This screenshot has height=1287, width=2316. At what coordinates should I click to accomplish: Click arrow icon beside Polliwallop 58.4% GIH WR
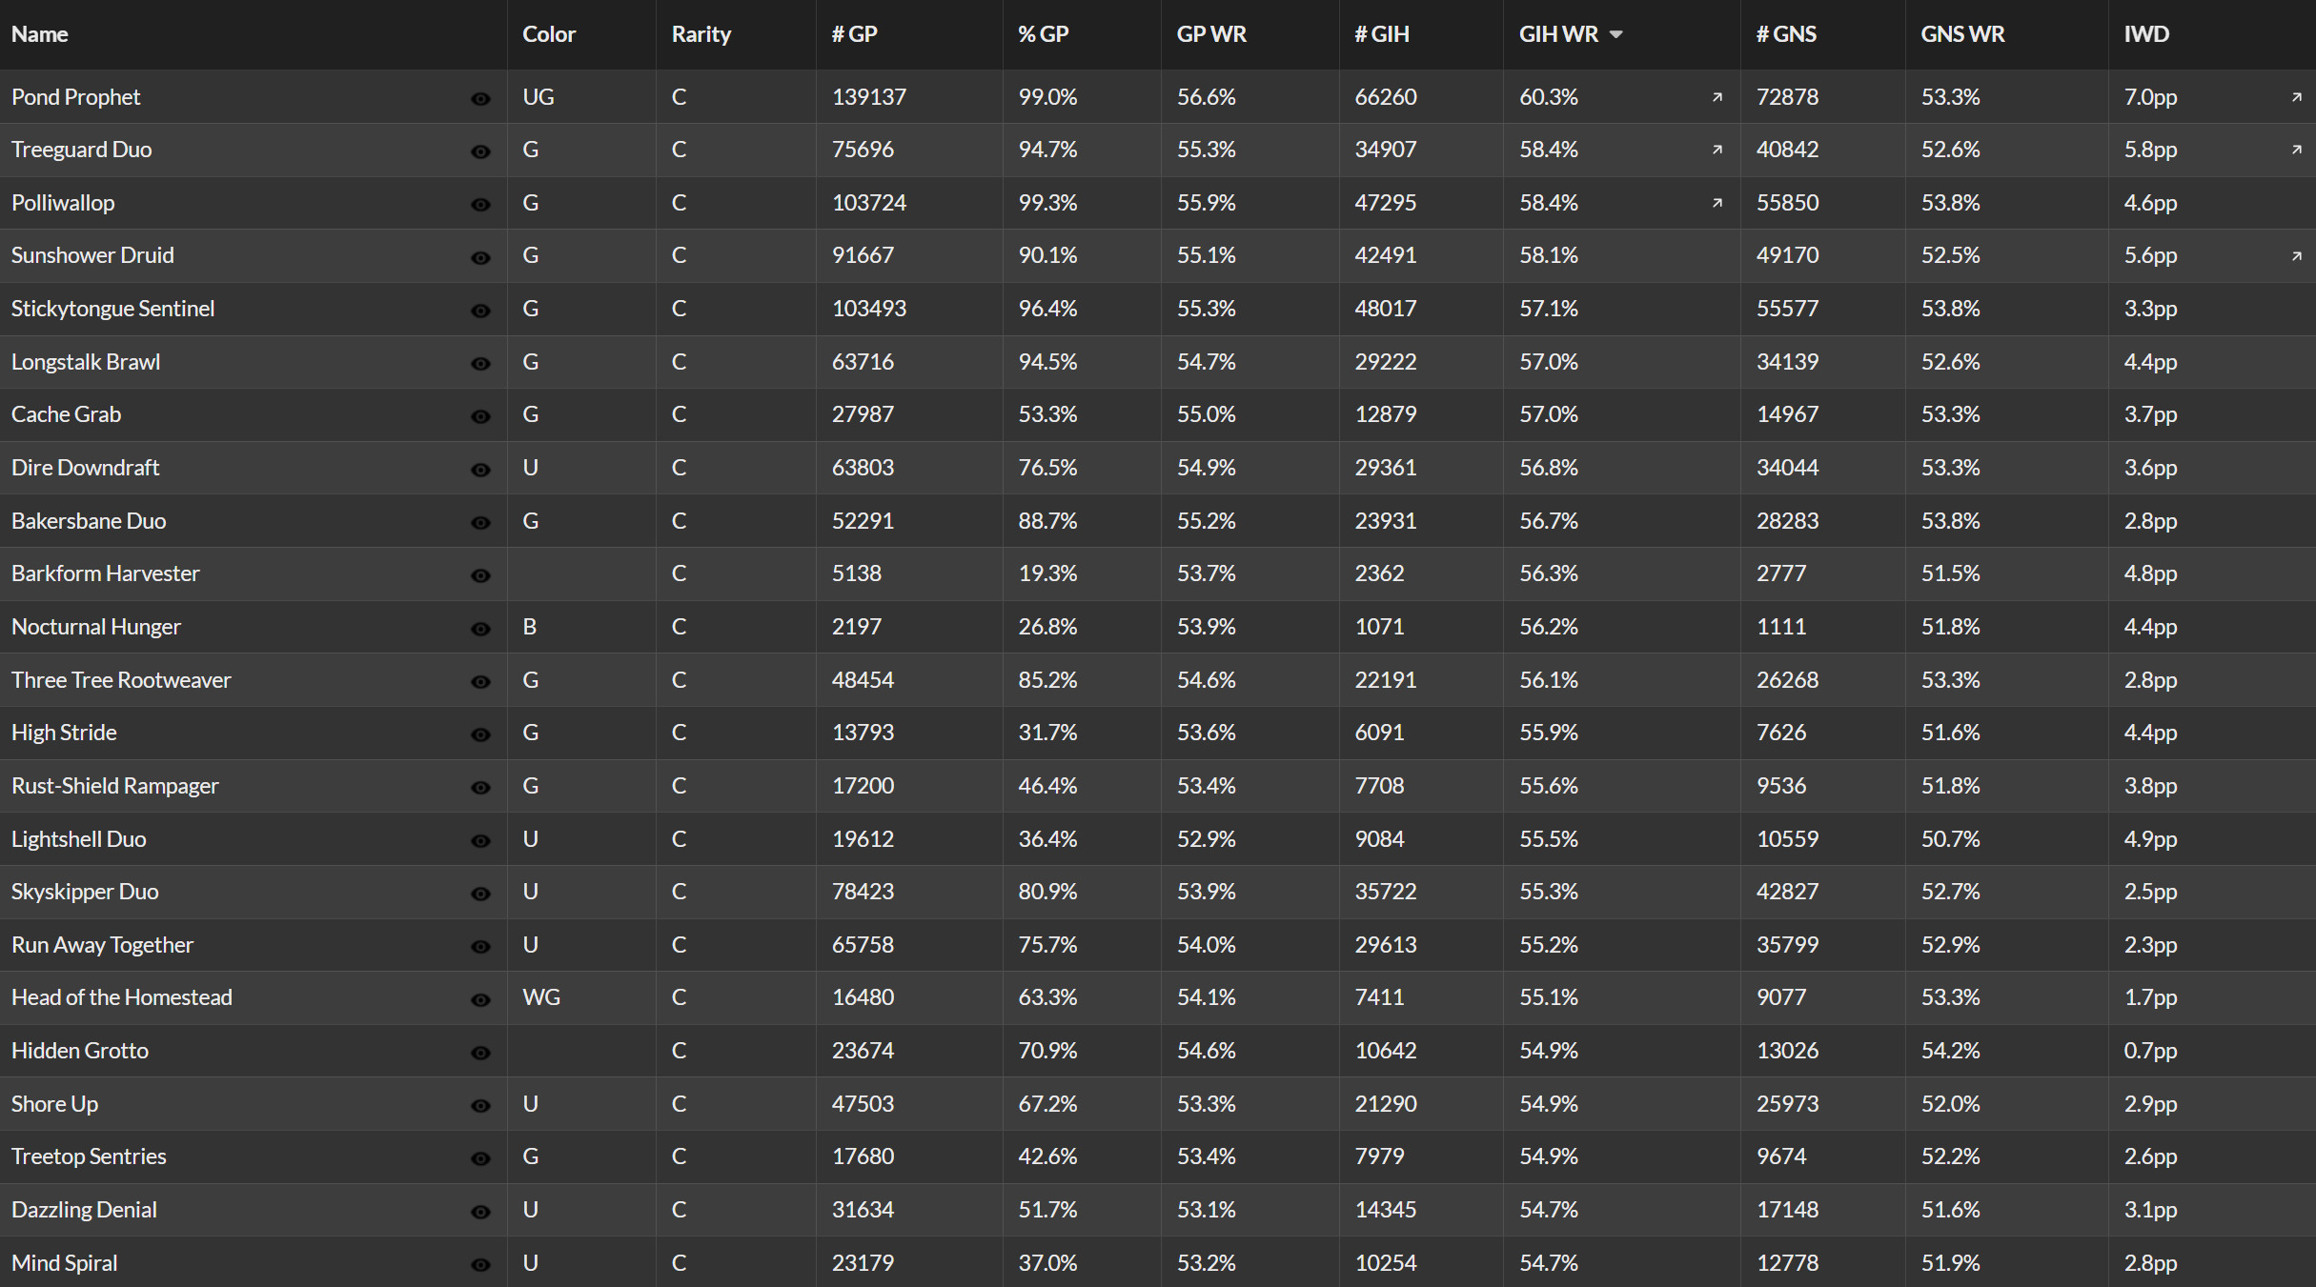click(1717, 203)
